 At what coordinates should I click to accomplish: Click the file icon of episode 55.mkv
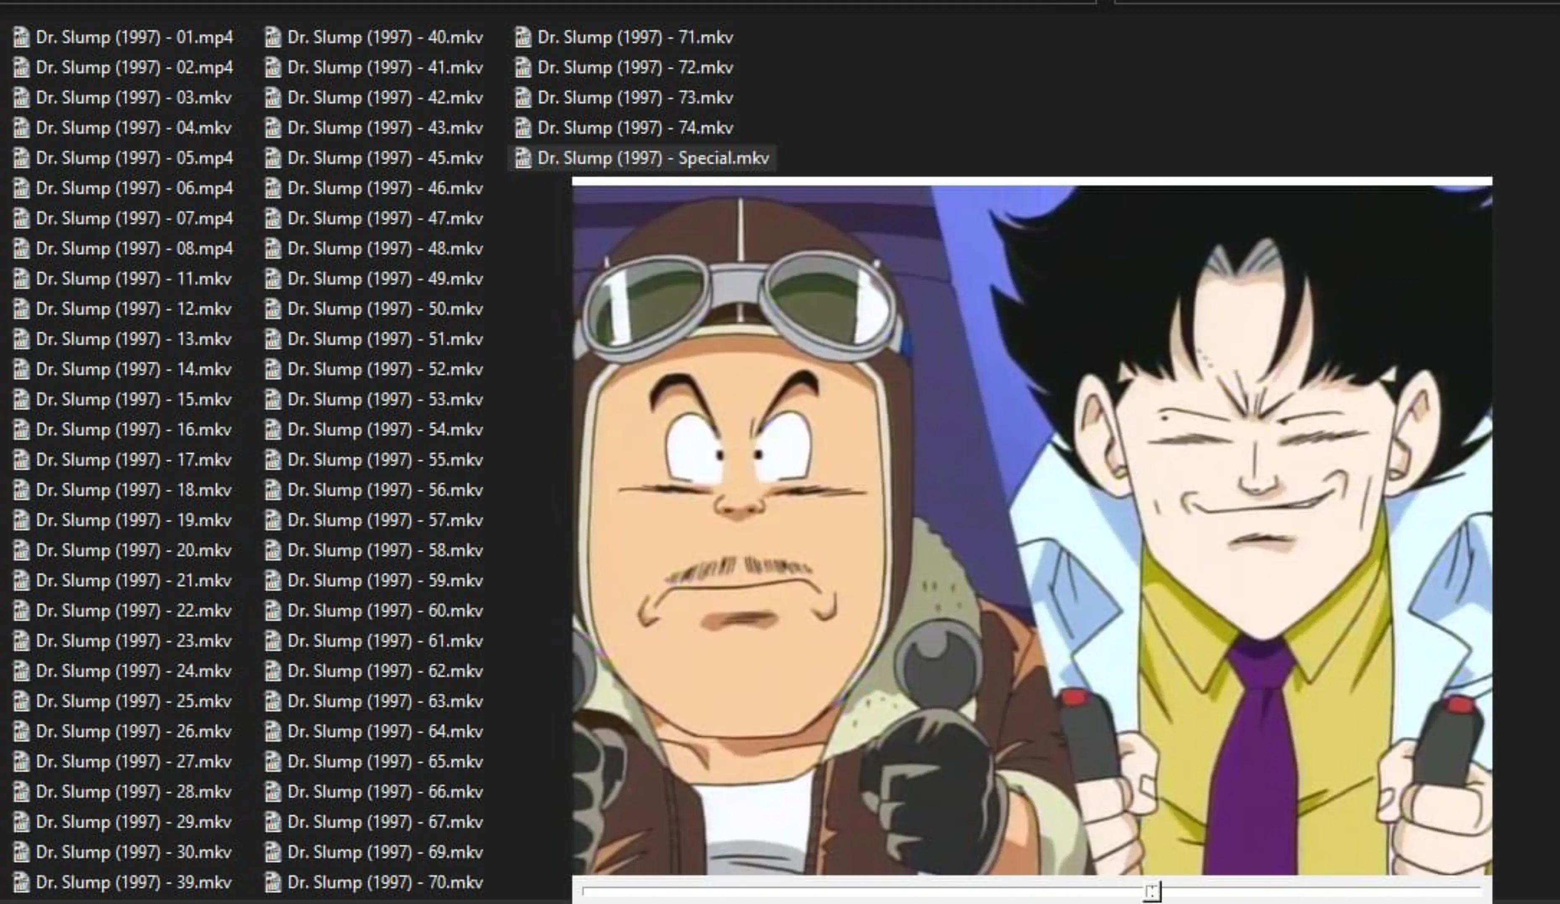point(273,460)
